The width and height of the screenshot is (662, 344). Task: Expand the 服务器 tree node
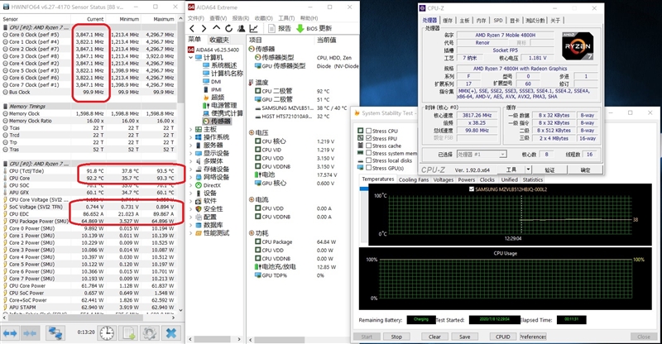190,146
